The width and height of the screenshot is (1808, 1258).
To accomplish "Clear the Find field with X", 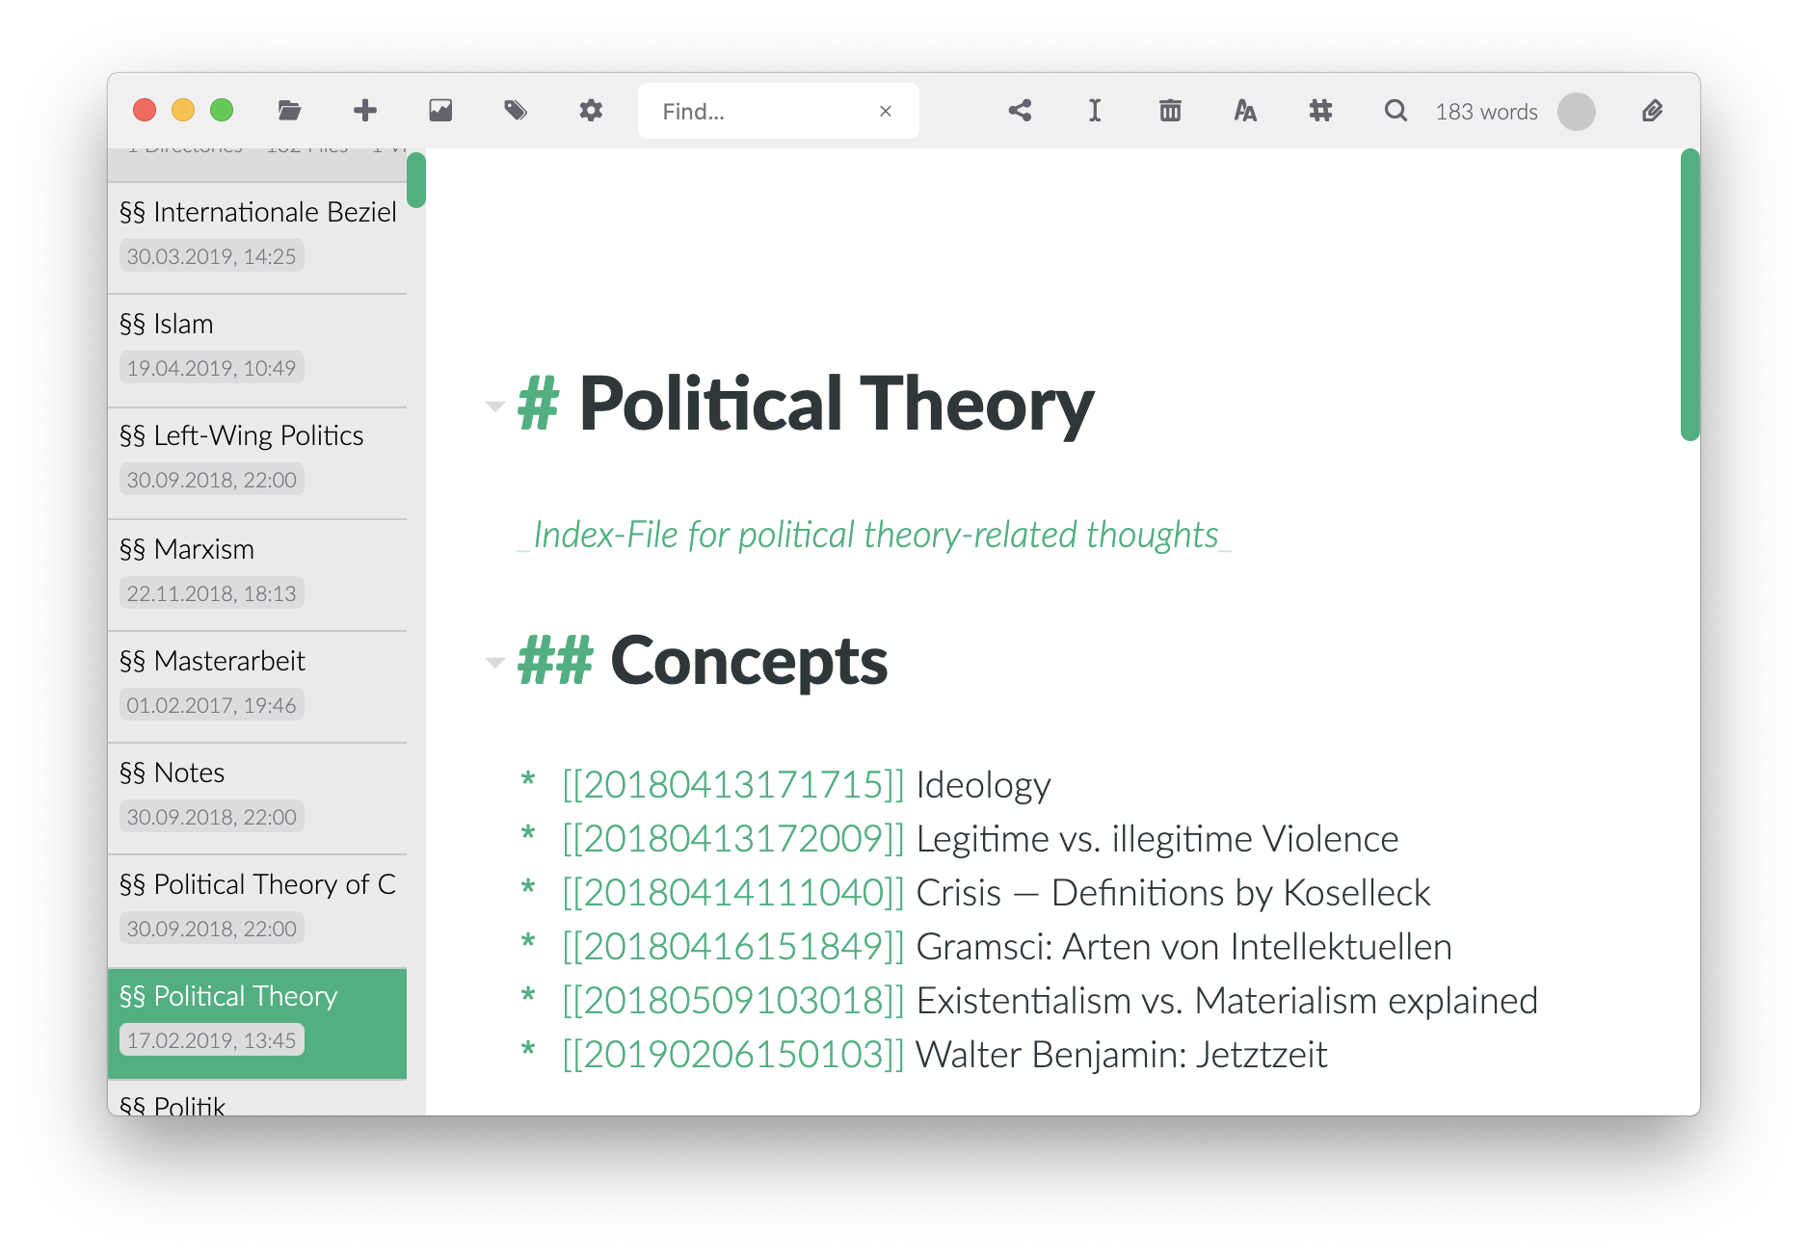I will point(886,112).
